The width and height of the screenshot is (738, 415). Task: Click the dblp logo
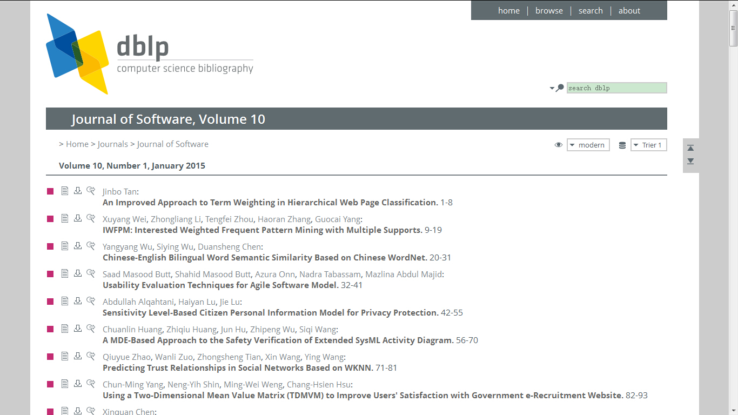pyautogui.click(x=150, y=54)
